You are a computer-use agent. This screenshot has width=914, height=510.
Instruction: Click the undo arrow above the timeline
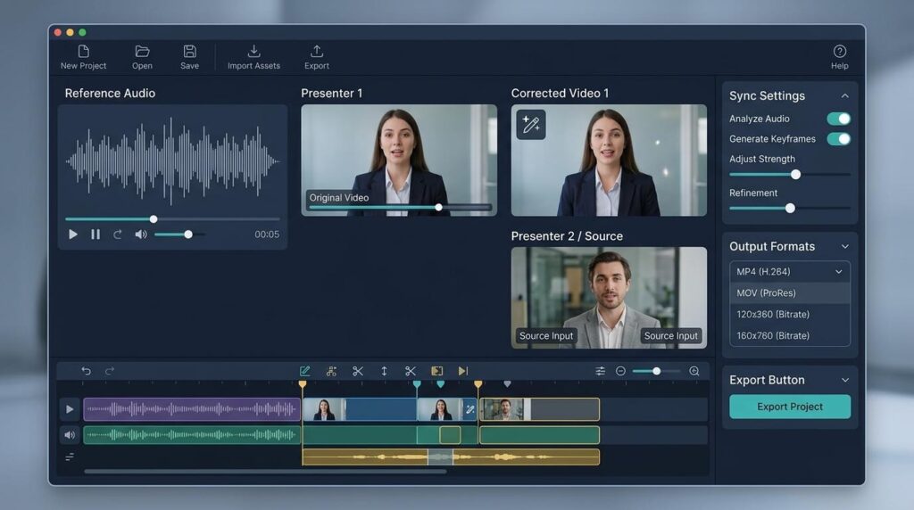tap(87, 371)
